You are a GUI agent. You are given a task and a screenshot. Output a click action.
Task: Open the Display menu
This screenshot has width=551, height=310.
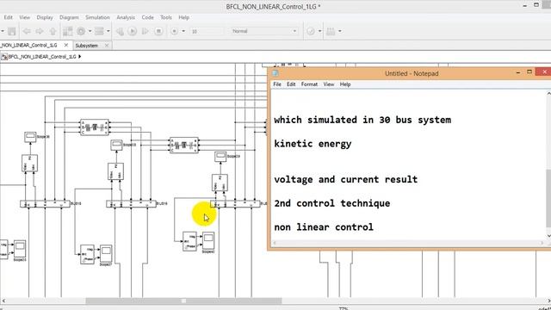[45, 17]
